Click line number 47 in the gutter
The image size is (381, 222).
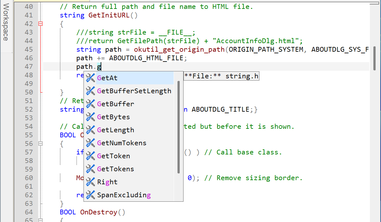pyautogui.click(x=29, y=67)
